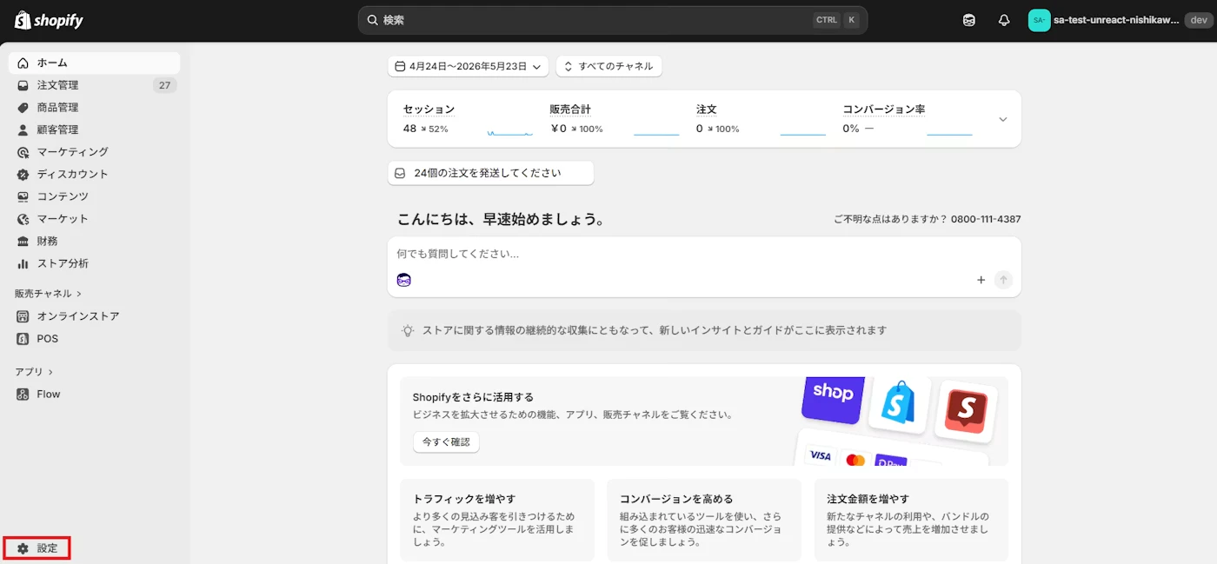Click the target icon beside マーケティング
The width and height of the screenshot is (1217, 564).
pos(23,152)
